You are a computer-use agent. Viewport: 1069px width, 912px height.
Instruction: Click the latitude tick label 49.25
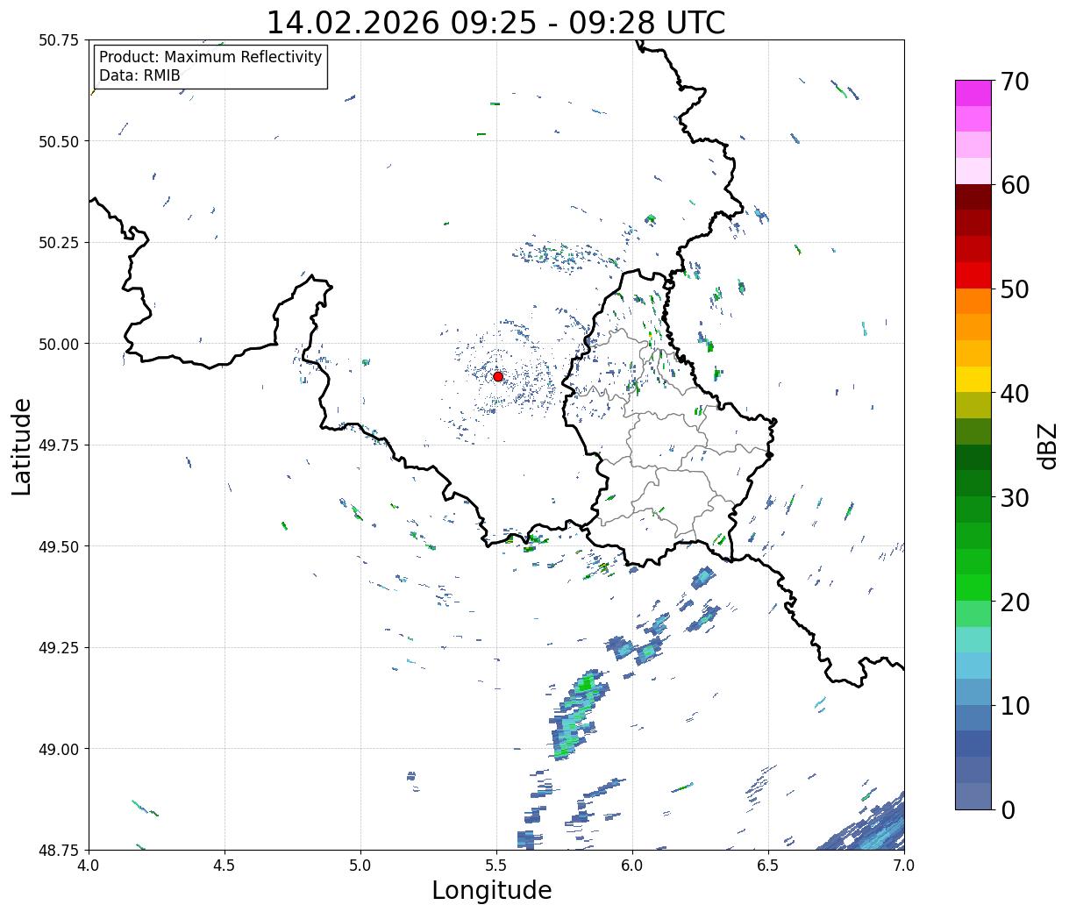[x=58, y=648]
